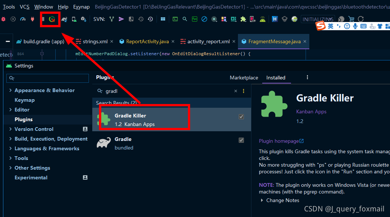Open Sogou IME soft keyboard icon
Screen dimensions: 390x217
click(363, 26)
